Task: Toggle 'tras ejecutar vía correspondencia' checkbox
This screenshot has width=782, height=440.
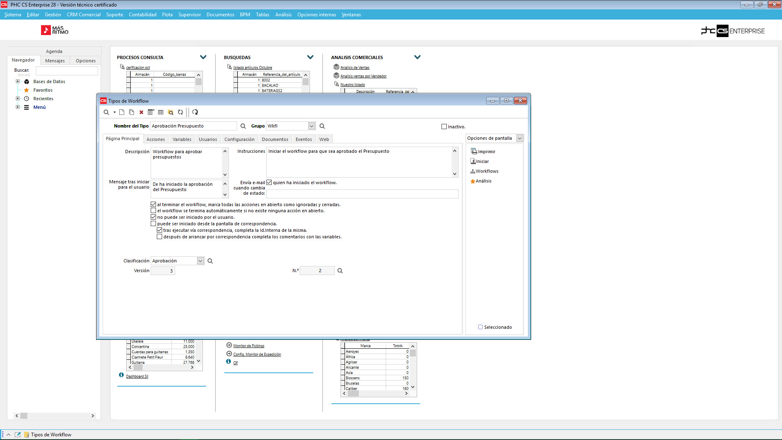Action: pyautogui.click(x=160, y=230)
